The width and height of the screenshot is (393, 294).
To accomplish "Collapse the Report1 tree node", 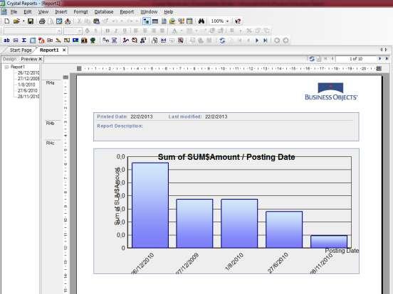I will click(7, 67).
